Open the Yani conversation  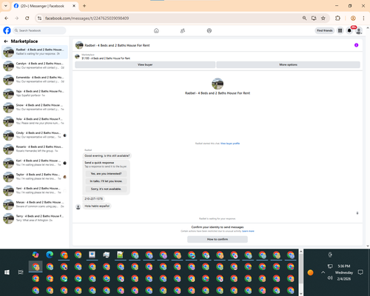click(x=35, y=190)
